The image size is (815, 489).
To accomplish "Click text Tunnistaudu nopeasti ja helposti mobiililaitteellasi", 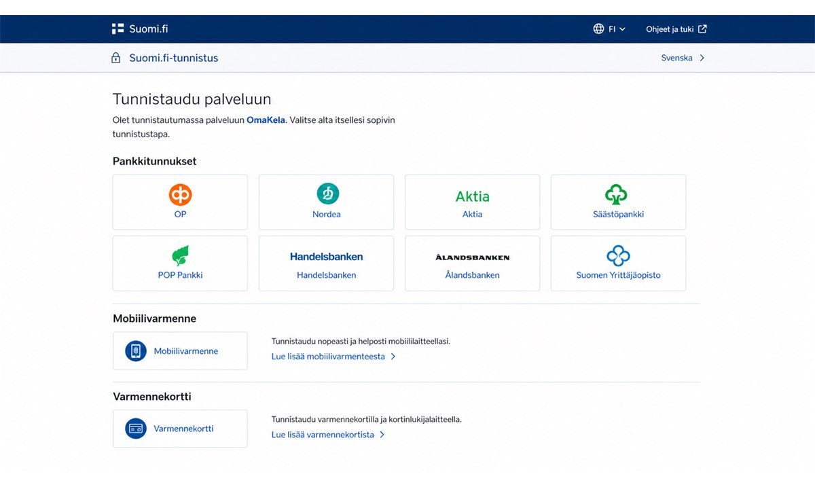I will click(361, 342).
